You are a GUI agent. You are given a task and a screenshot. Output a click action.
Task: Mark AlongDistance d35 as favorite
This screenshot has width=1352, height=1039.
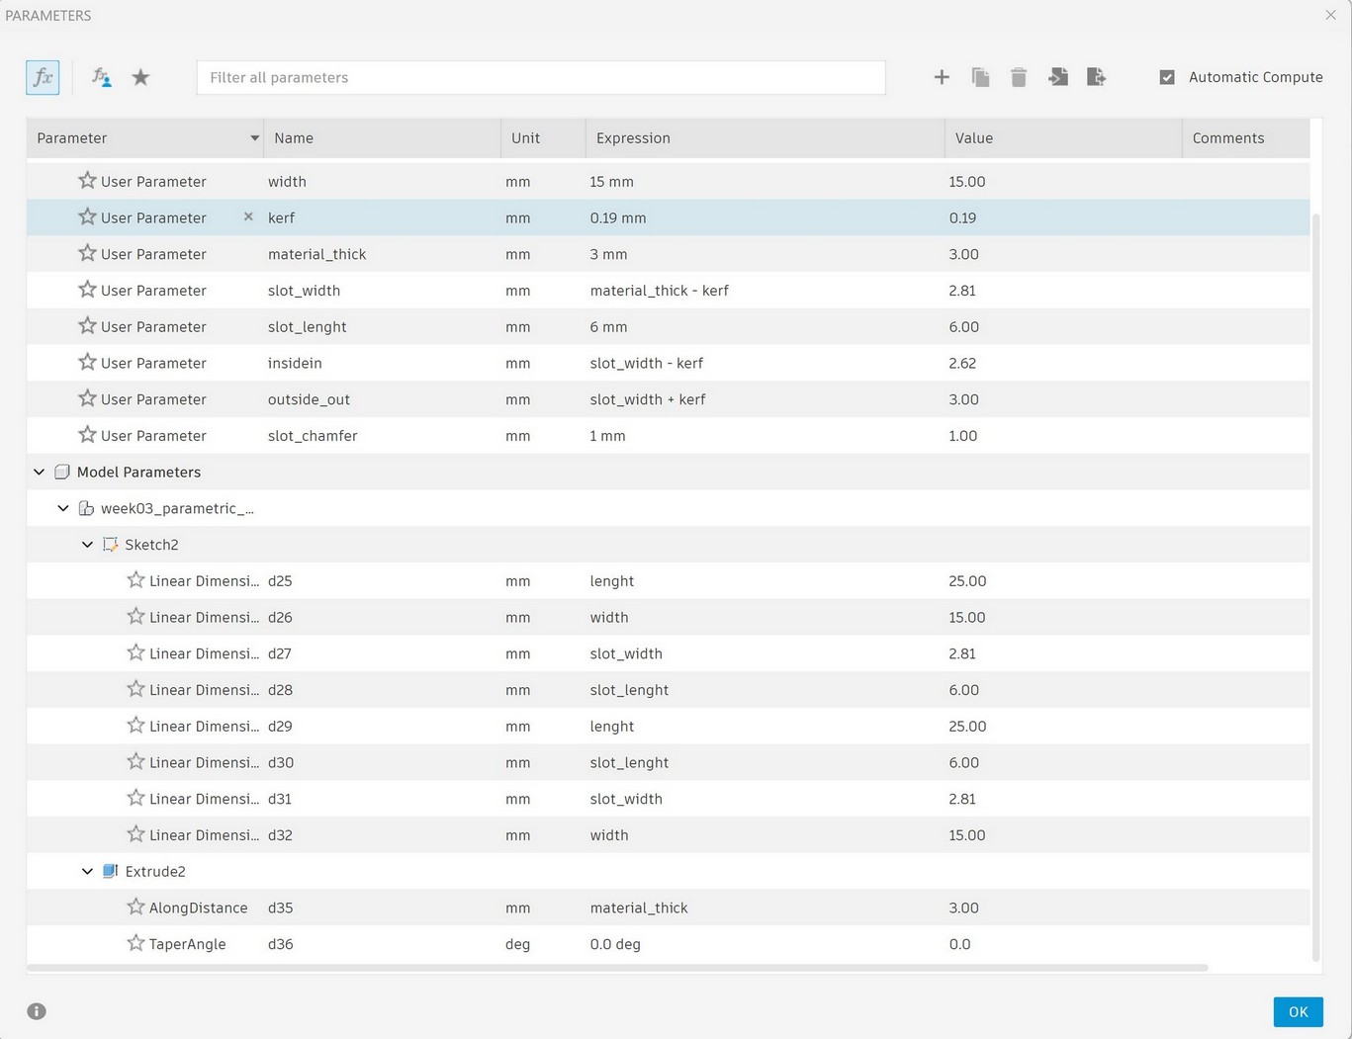135,907
